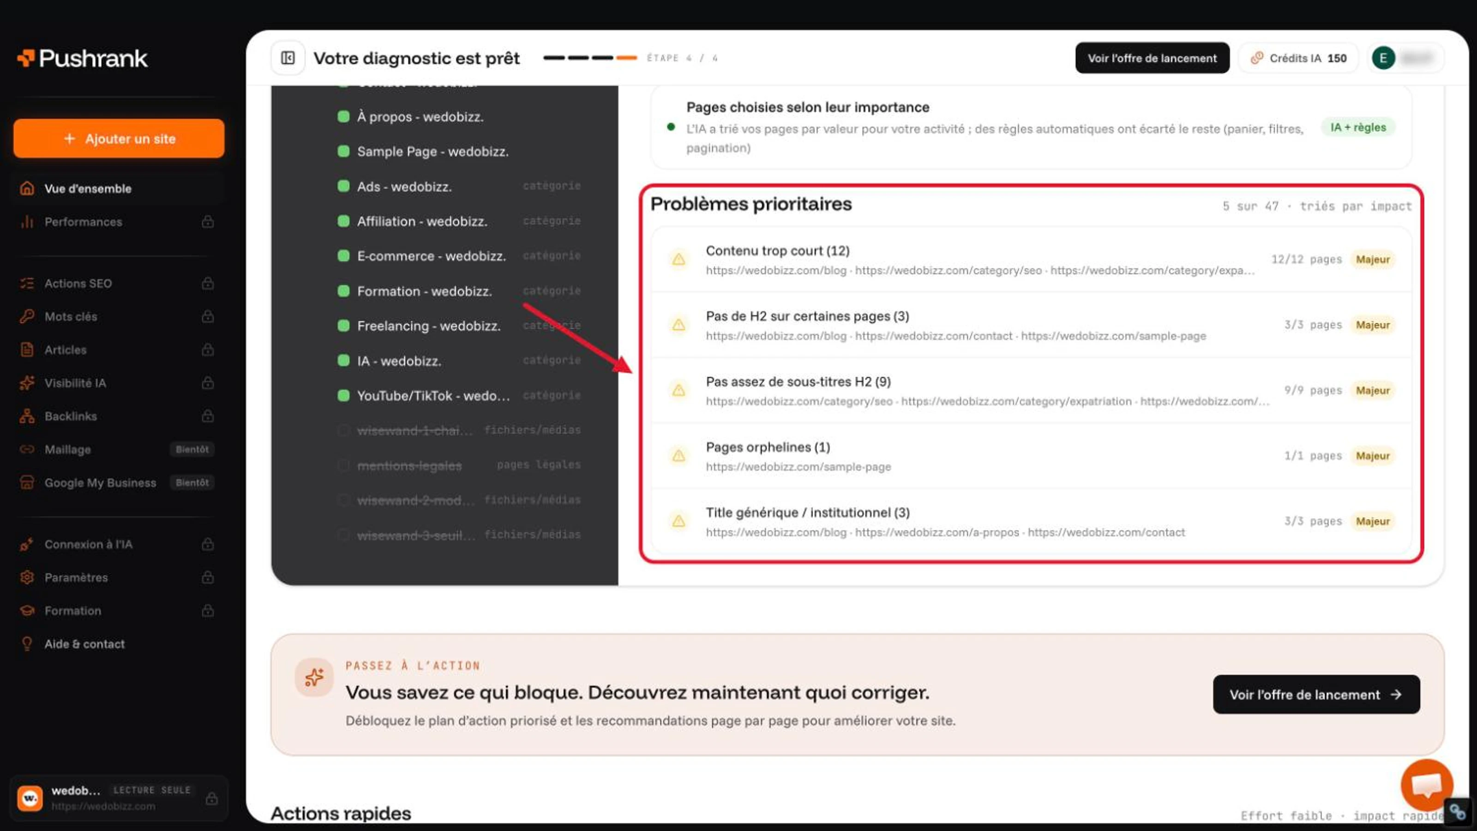1477x831 pixels.
Task: Open Pas assez de sous-titres H2 issue
Action: [1031, 391]
